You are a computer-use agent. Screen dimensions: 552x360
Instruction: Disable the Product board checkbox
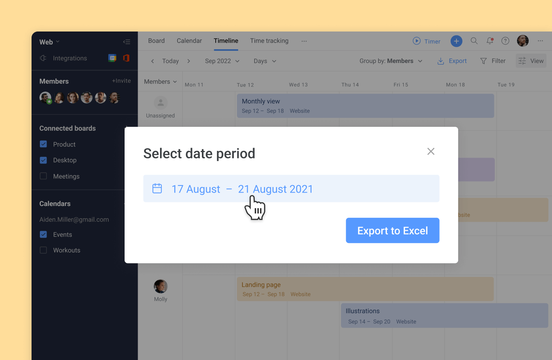[x=43, y=144]
